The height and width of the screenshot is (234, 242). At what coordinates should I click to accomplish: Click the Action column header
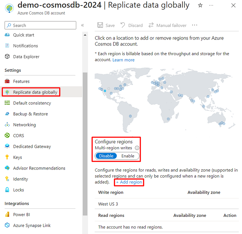[230, 215]
